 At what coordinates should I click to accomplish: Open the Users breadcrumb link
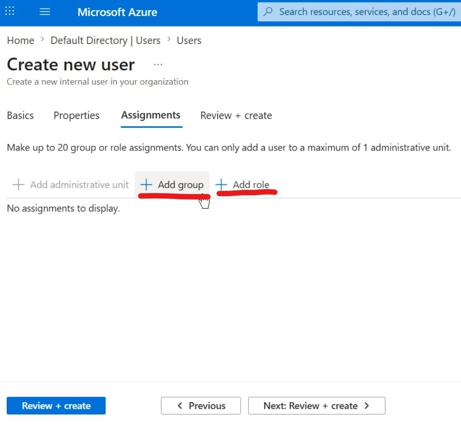coord(189,40)
